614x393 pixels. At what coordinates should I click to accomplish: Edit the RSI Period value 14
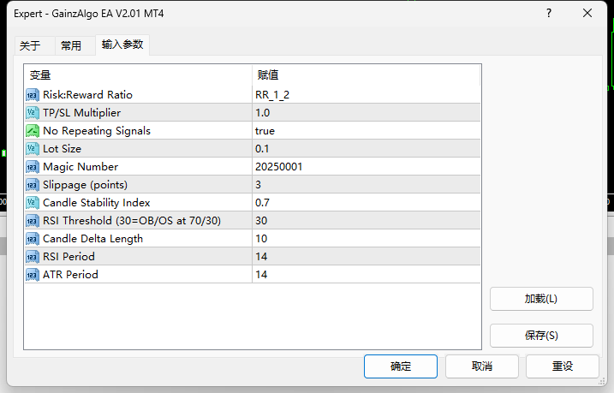367,257
